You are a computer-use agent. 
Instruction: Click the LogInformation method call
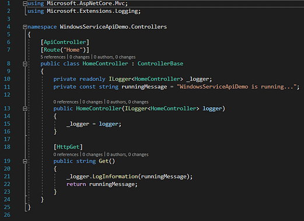tap(115, 177)
